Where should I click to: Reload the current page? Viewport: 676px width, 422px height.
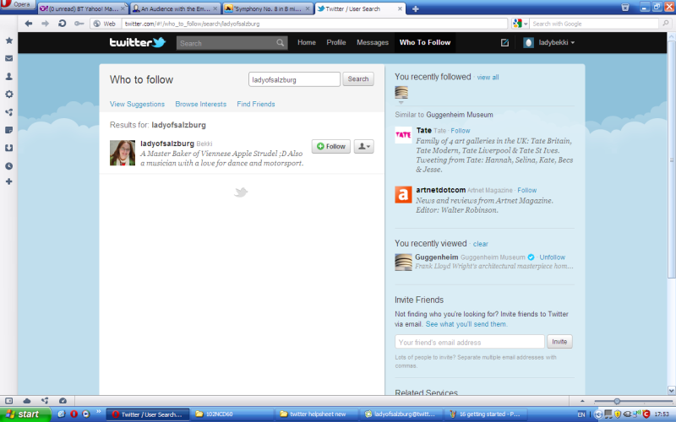click(62, 24)
